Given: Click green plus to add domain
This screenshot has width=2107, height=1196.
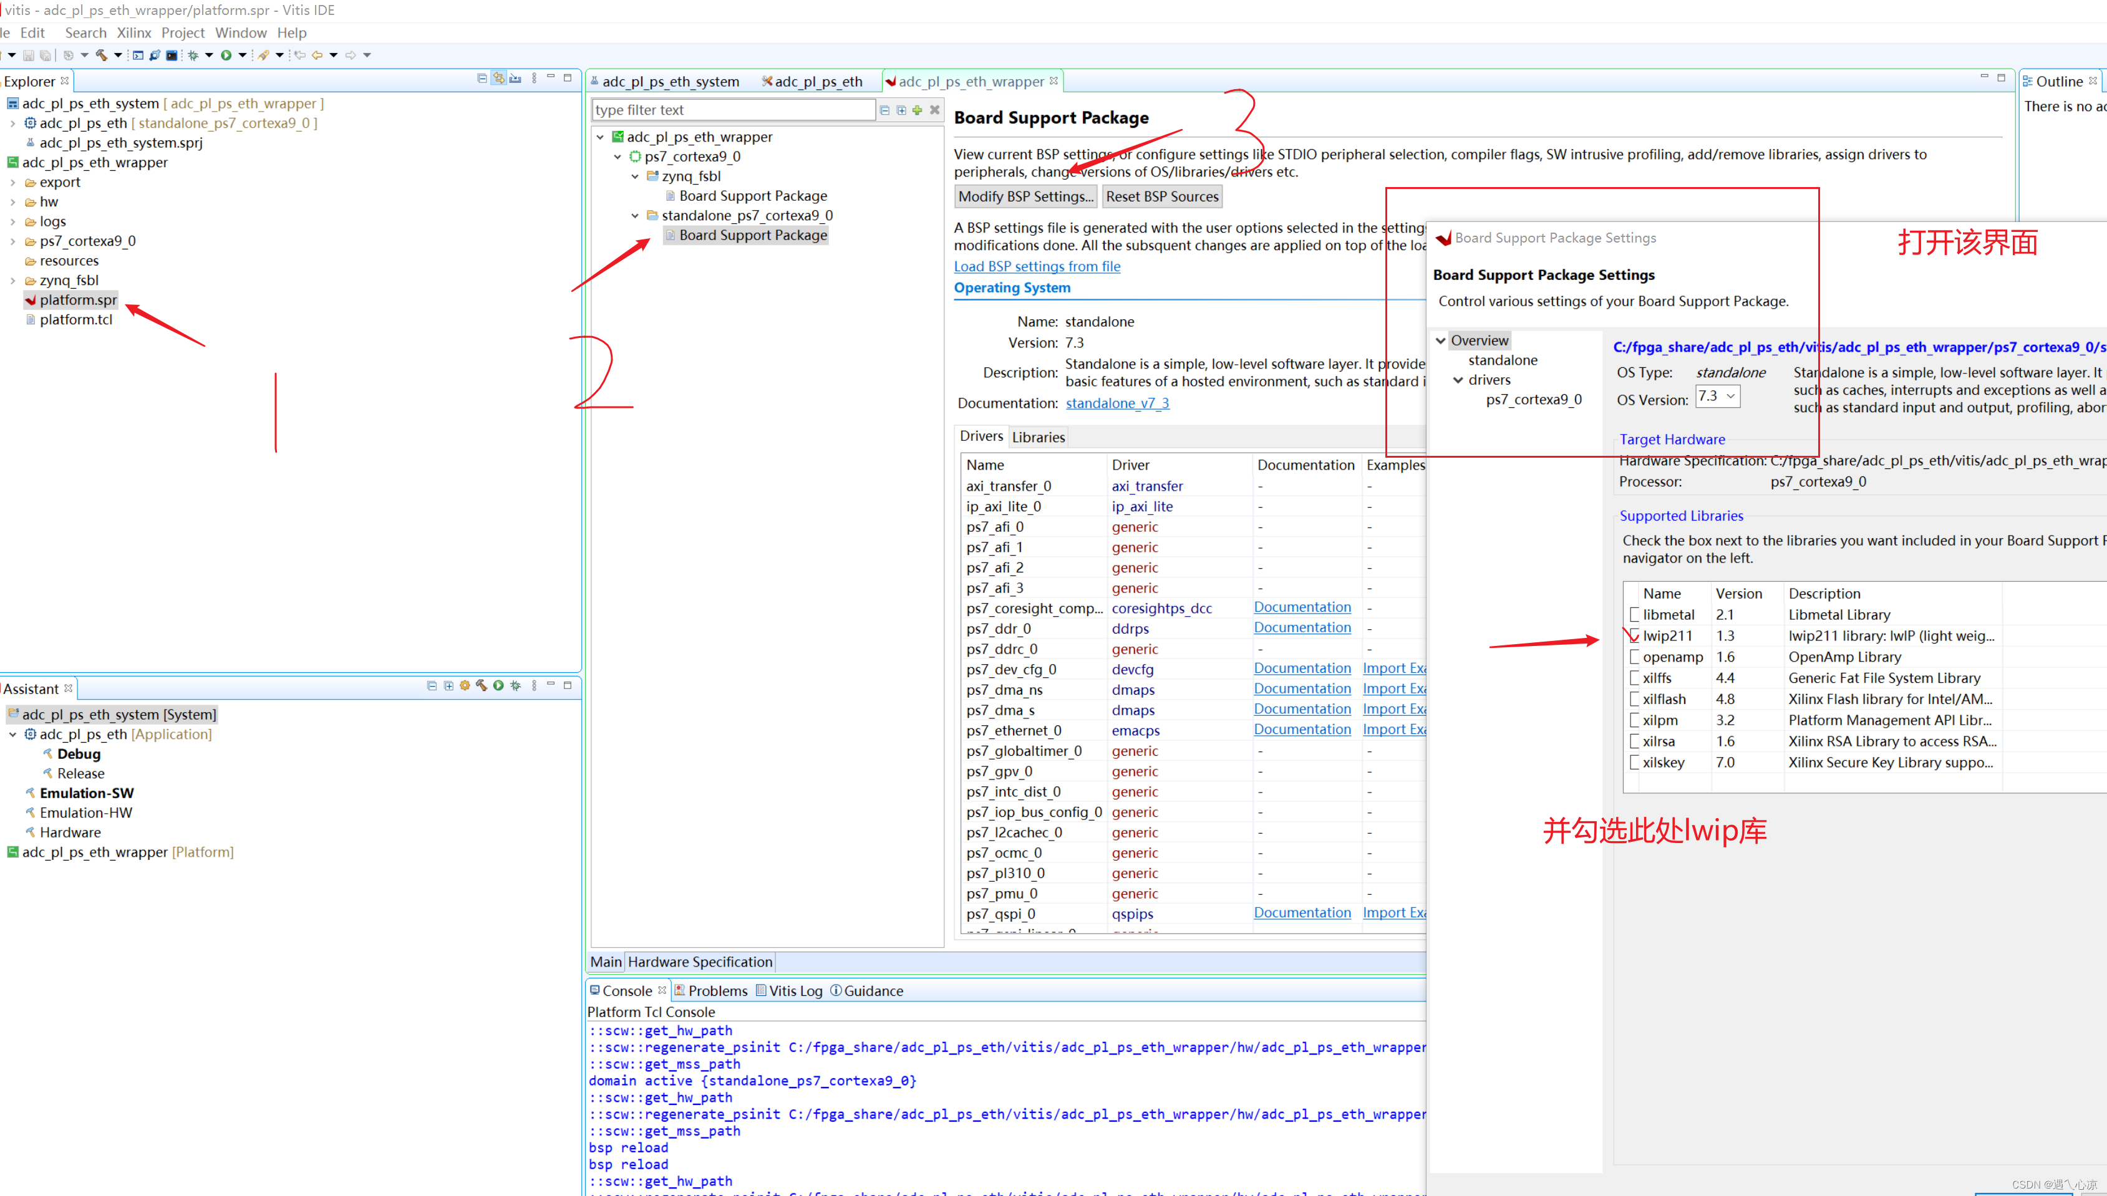Looking at the screenshot, I should (x=918, y=110).
